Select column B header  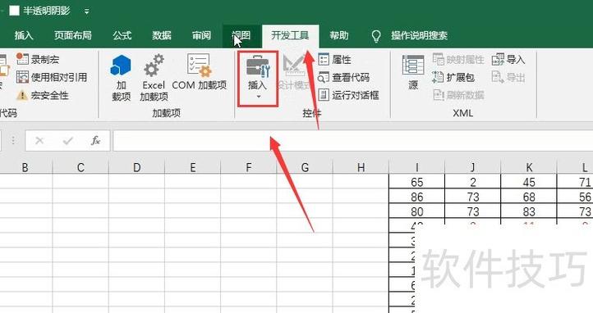coord(25,167)
